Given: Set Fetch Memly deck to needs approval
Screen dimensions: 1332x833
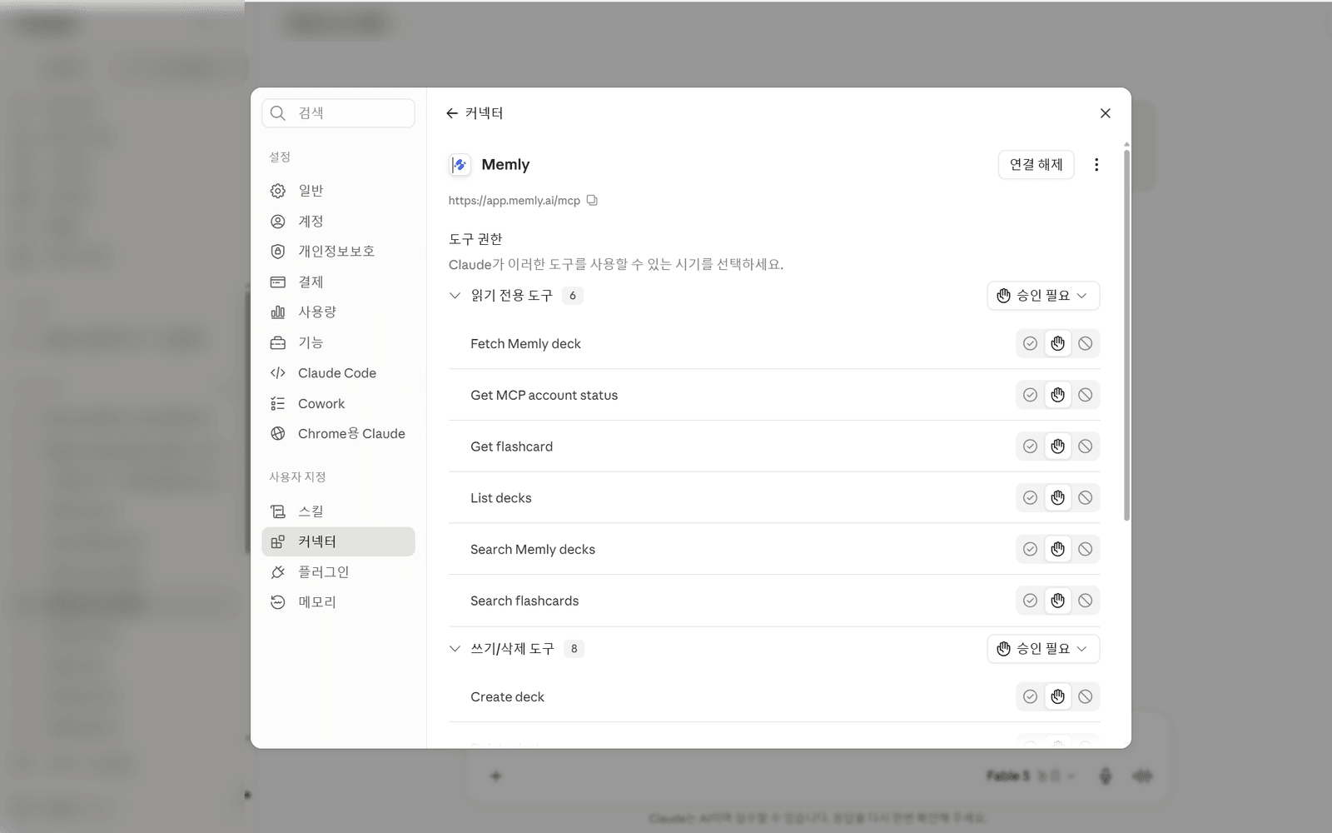Looking at the screenshot, I should [1057, 344].
